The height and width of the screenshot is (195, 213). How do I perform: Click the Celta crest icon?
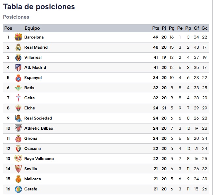click(18, 98)
